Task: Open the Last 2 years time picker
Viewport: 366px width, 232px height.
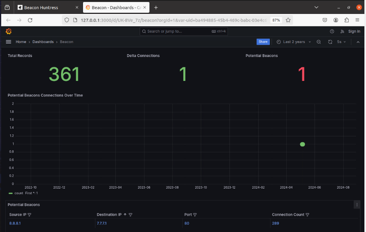Action: [293, 42]
